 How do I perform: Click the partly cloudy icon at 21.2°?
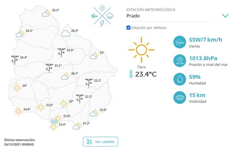[x=77, y=126]
